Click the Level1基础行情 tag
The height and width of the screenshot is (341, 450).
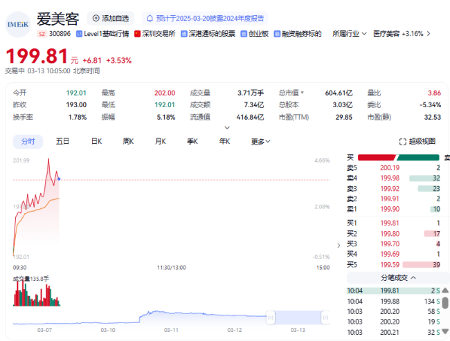point(102,34)
